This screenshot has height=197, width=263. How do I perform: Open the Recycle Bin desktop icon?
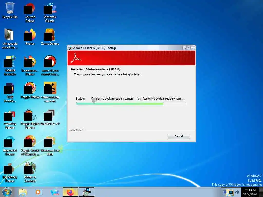coord(10,10)
